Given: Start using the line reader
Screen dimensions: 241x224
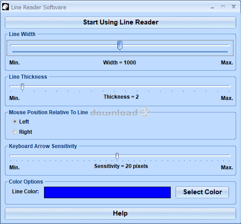Looking at the screenshot, I should click(120, 22).
